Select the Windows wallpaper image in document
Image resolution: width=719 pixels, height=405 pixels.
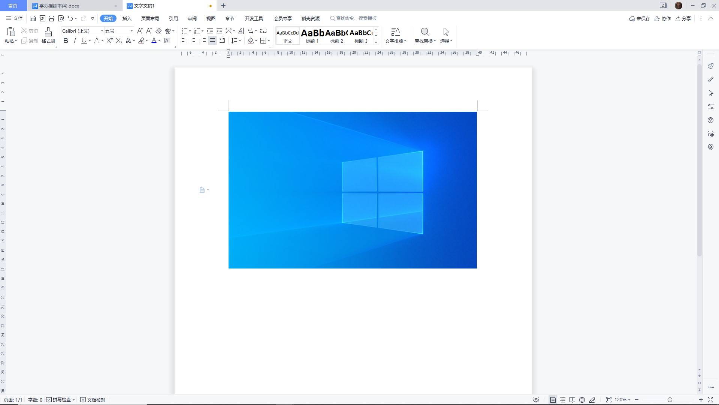[x=352, y=190]
